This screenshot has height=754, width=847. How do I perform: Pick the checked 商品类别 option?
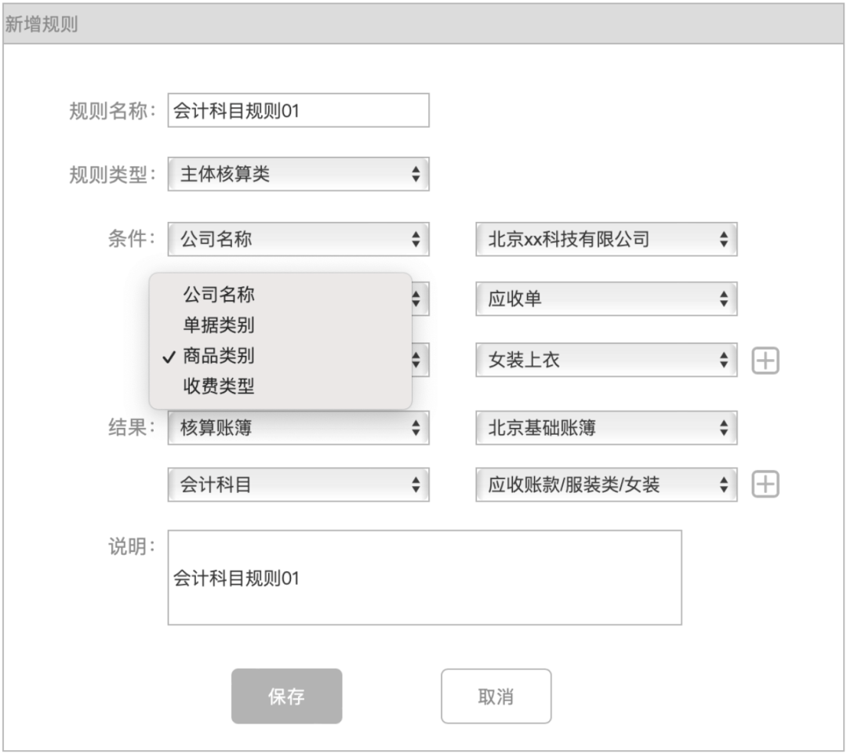[219, 356]
